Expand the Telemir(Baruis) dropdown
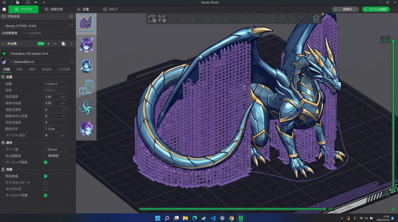The height and width of the screenshot is (222, 398). pyautogui.click(x=38, y=62)
